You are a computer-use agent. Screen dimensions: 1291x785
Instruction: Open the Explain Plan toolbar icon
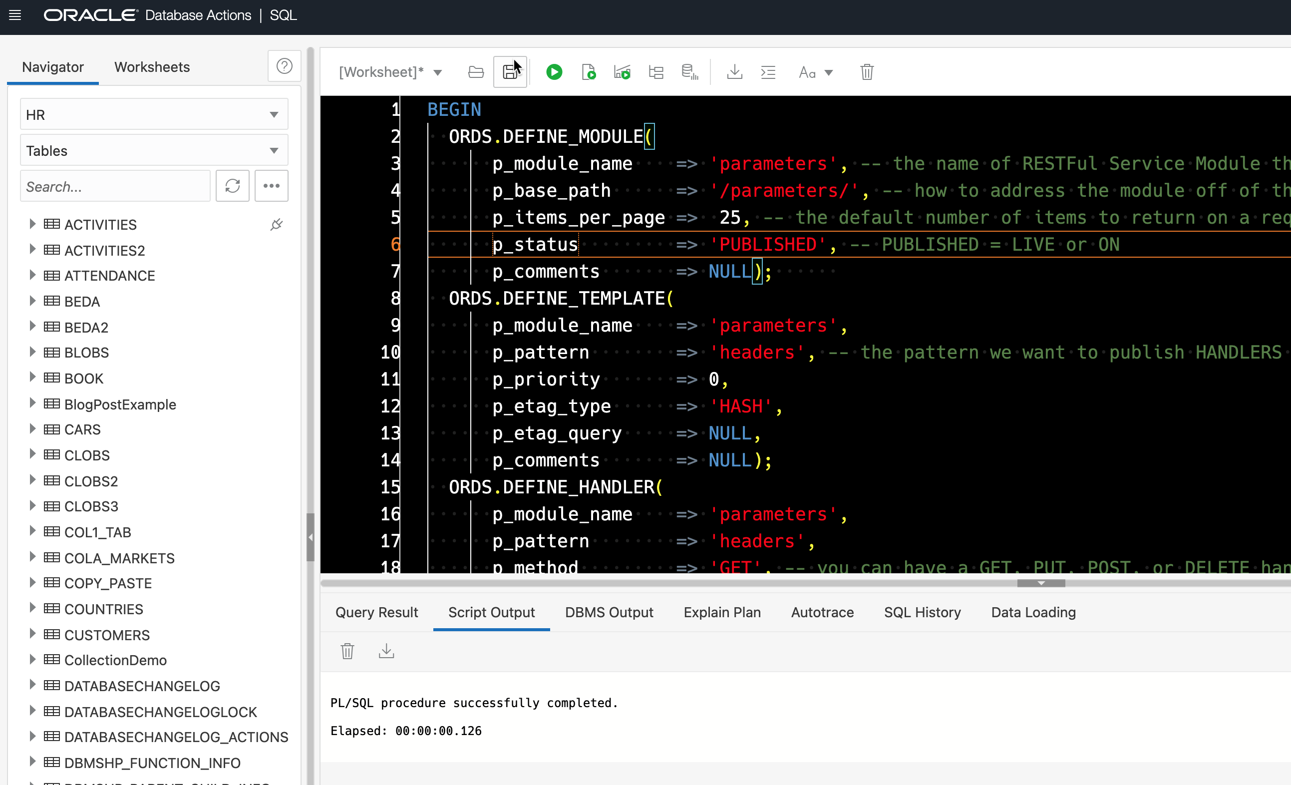[656, 72]
